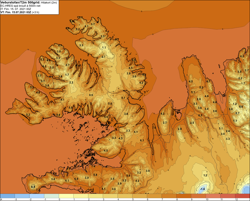
Task: Select the legend swatch between 10 and 11
Action: [213, 196]
